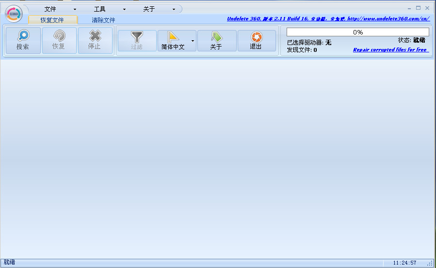The width and height of the screenshot is (436, 268).
Task: Open the top-bar 关于 menu
Action: point(149,9)
